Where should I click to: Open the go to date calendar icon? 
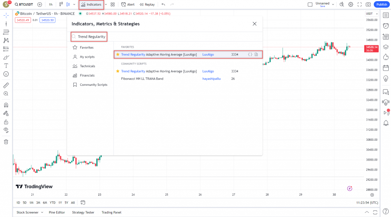click(83, 203)
